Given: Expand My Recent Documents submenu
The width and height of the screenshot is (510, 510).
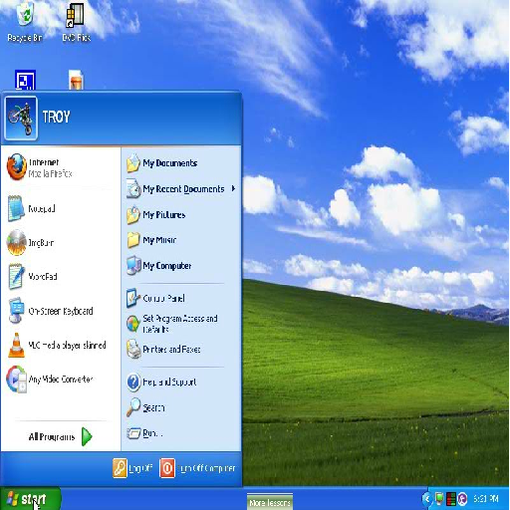Looking at the screenshot, I should click(181, 189).
